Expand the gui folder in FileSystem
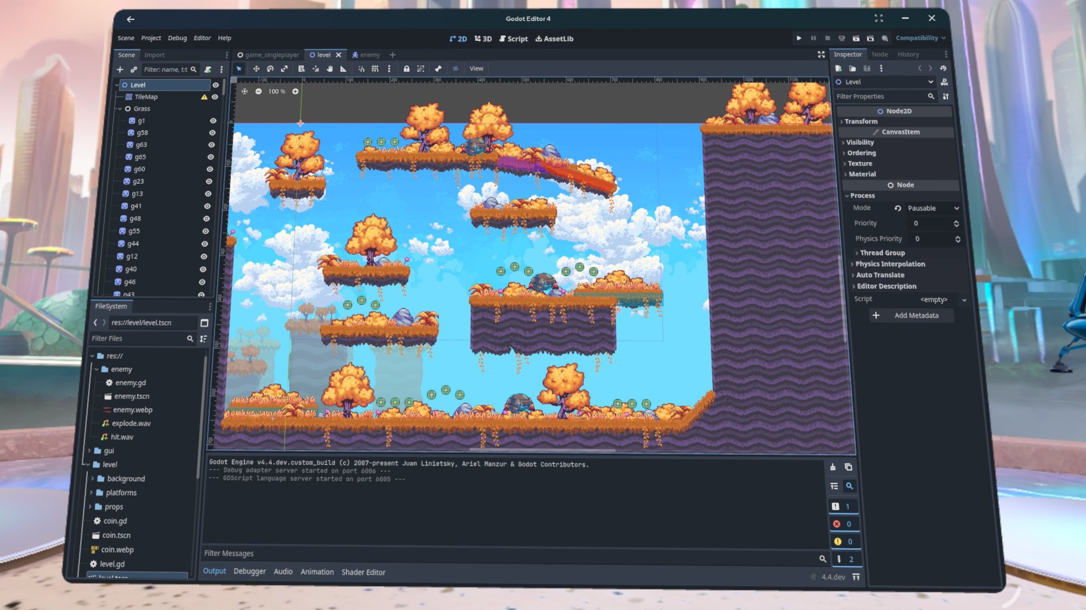The width and height of the screenshot is (1086, 610). [x=90, y=451]
